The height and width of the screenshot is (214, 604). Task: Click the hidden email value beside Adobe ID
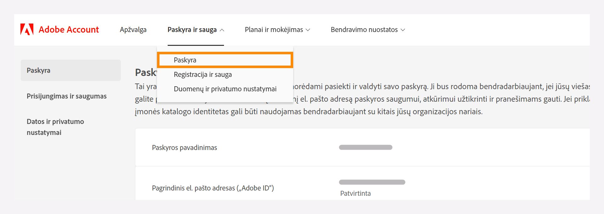372,181
